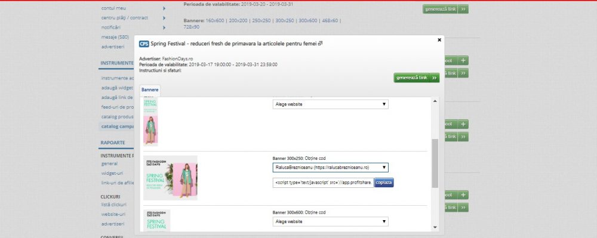Open the 160x600 banner size link
Viewport: 597px width, 238px height.
pyautogui.click(x=215, y=20)
